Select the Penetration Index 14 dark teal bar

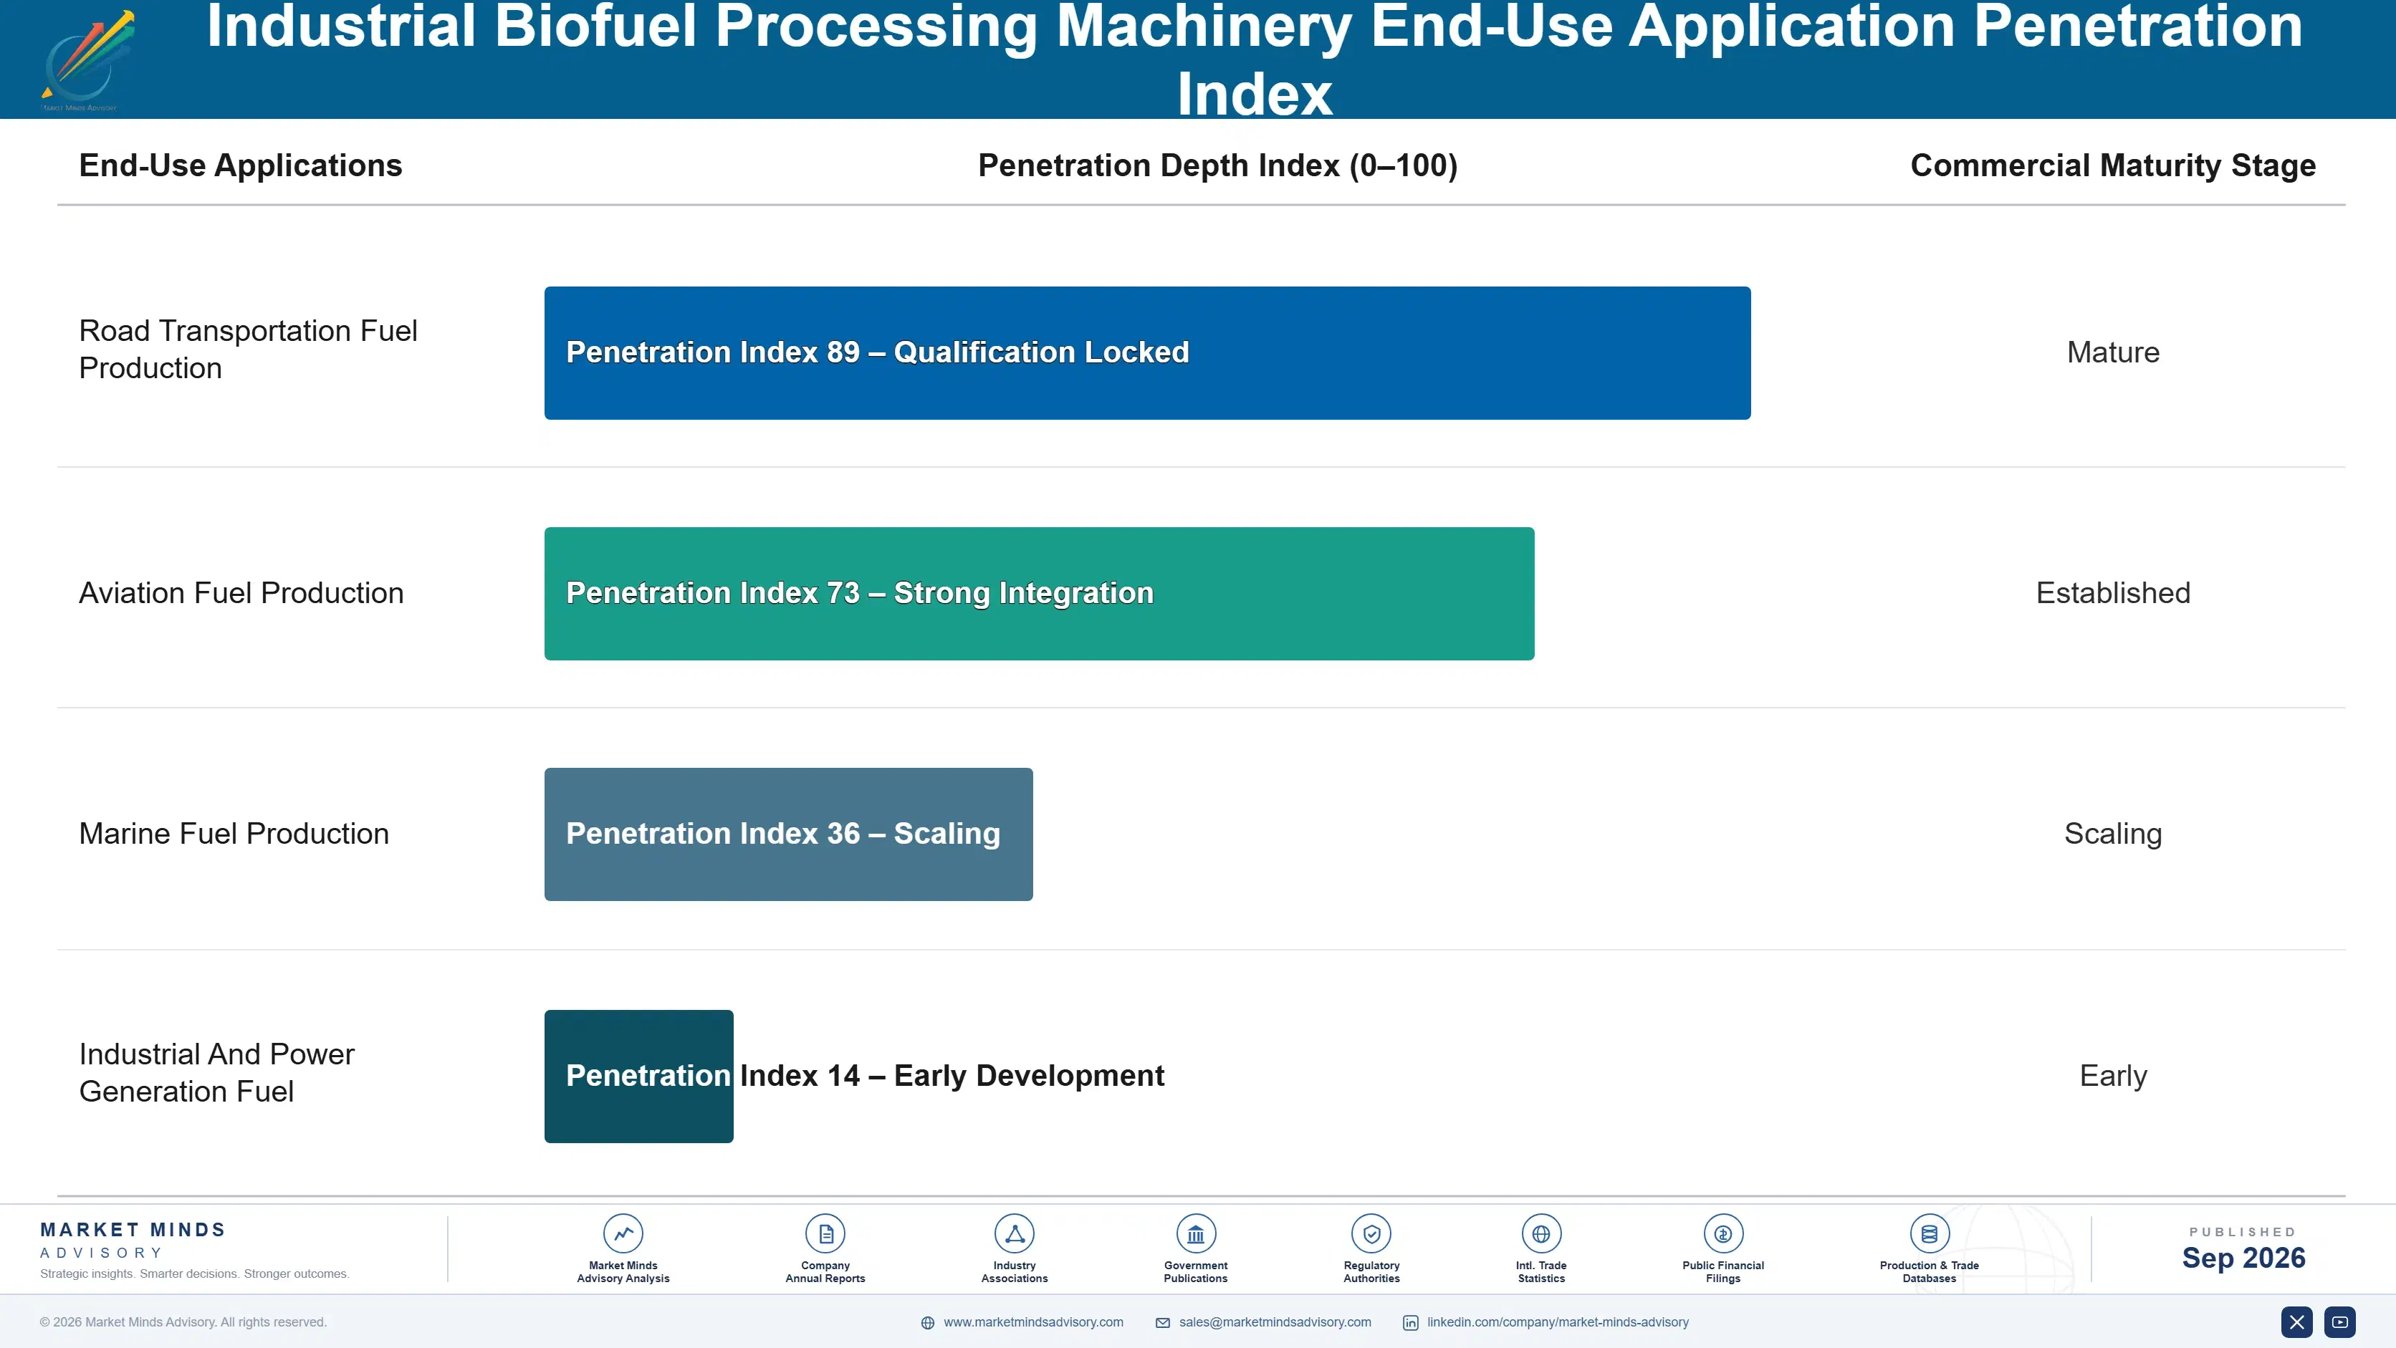(639, 1077)
